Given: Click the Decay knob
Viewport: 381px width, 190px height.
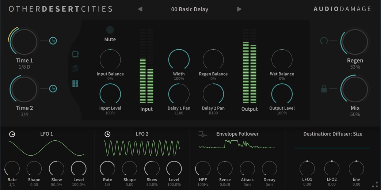Looking at the screenshot, I should (x=270, y=168).
